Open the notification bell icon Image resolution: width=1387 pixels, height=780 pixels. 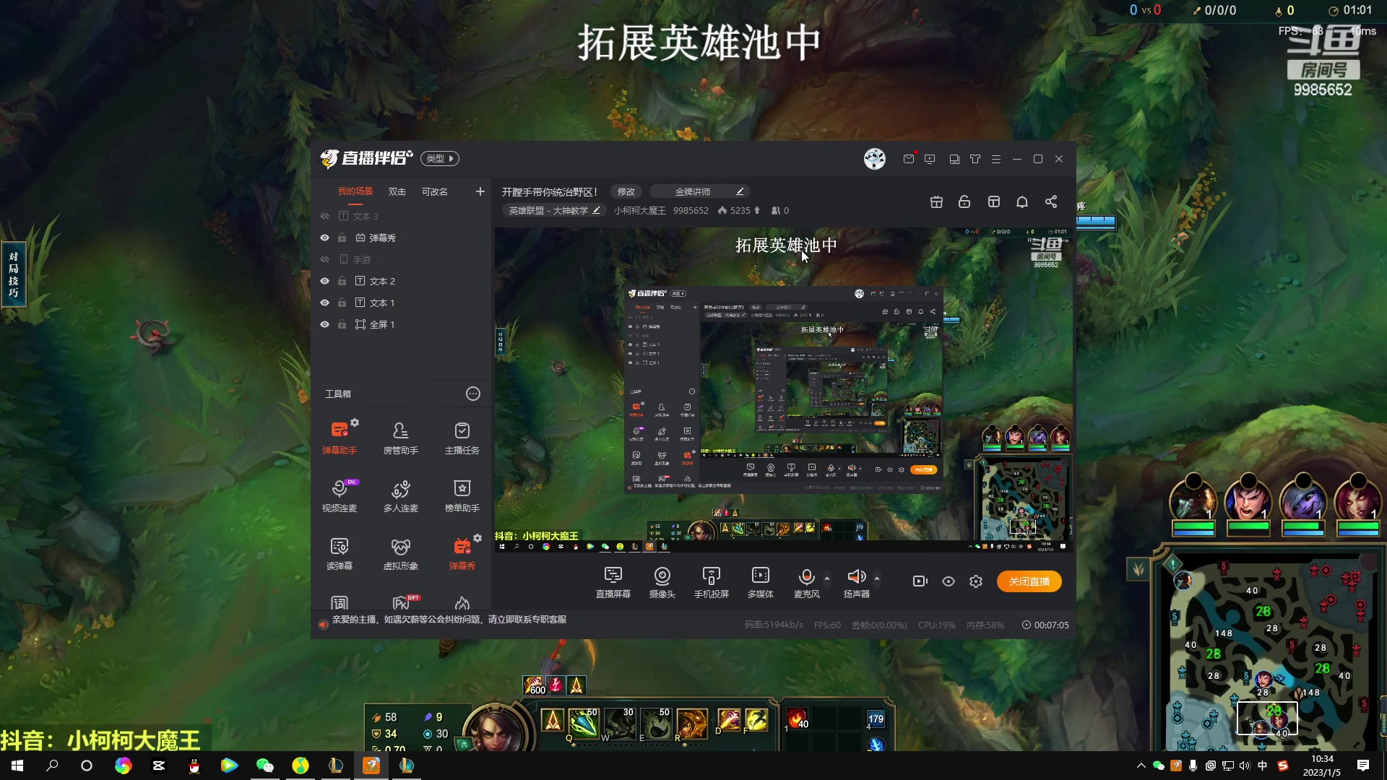1022,201
